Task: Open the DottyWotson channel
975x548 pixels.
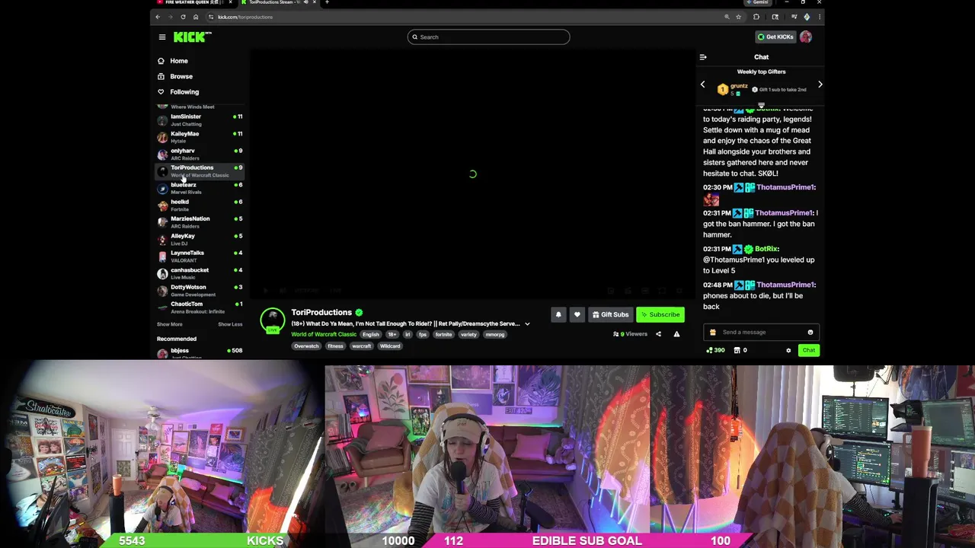Action: pos(200,290)
